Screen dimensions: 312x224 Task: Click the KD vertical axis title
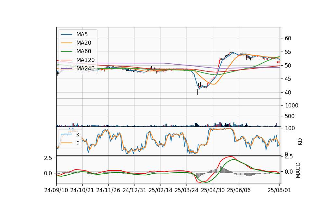point(300,142)
